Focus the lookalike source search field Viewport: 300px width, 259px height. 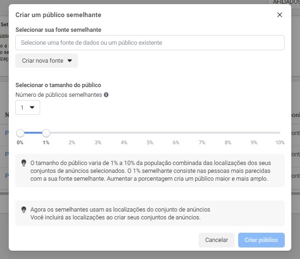tap(150, 42)
